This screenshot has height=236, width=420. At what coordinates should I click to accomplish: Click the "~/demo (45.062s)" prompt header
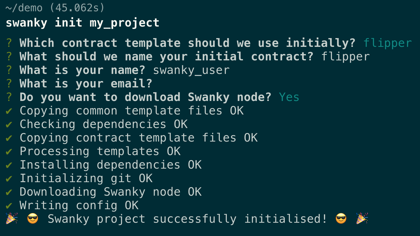click(55, 8)
